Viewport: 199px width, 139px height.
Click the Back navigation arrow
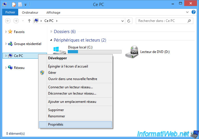[8, 21]
